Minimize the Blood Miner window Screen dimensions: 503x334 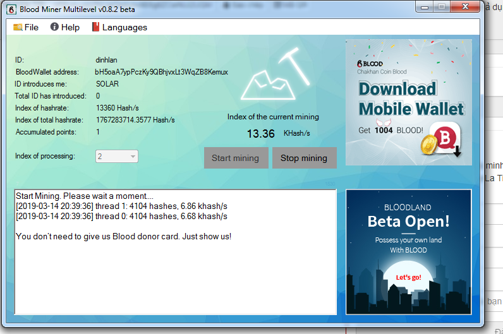tap(425, 7)
